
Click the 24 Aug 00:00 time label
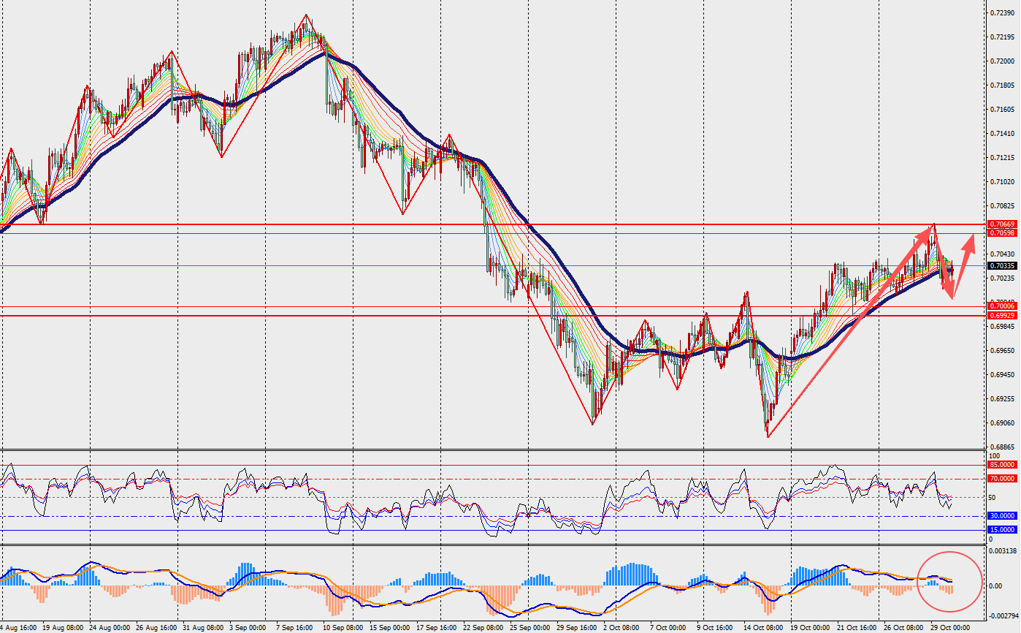[111, 628]
